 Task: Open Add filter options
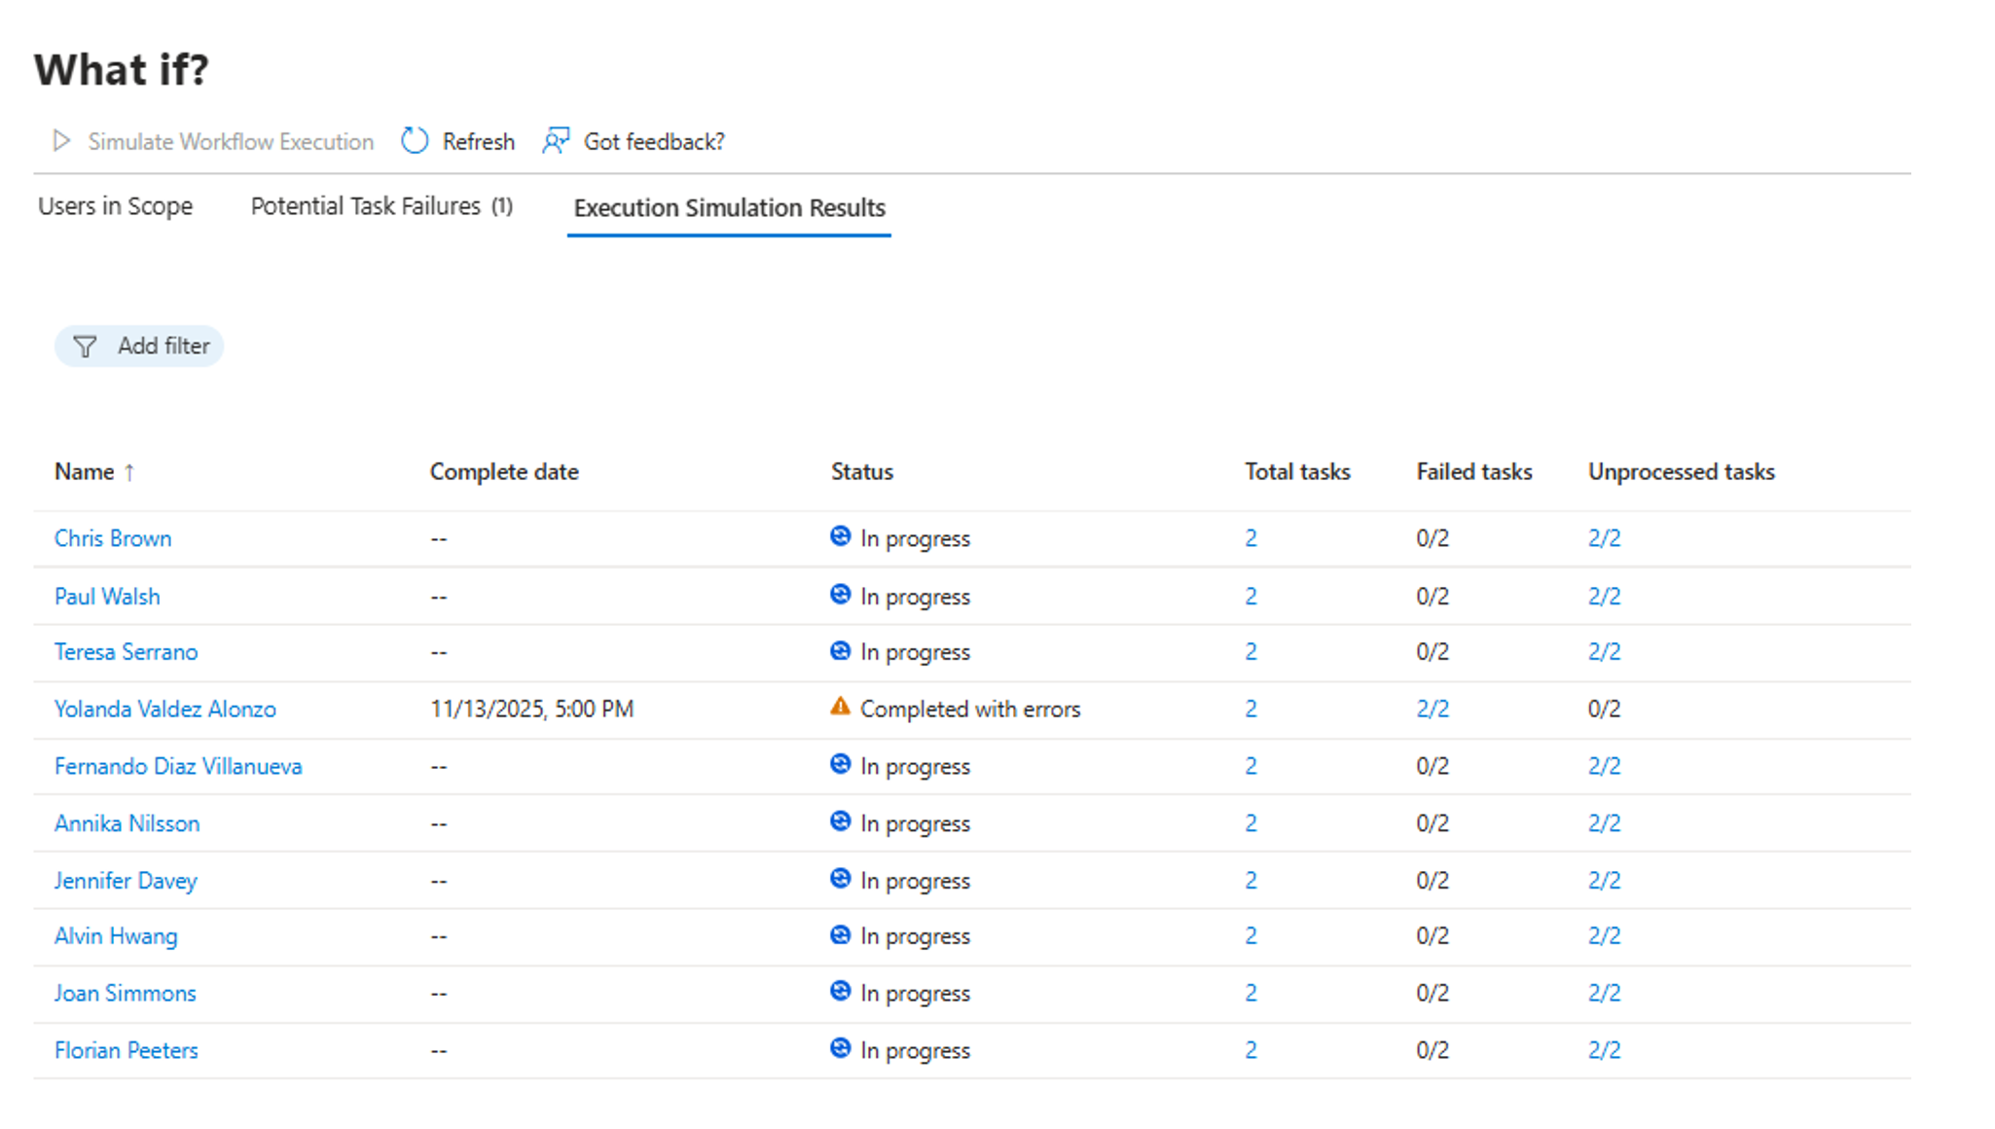139,346
